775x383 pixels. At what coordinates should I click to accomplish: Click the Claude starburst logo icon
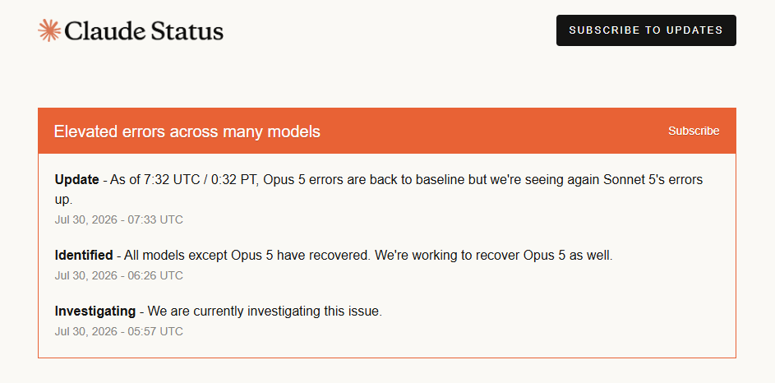click(x=49, y=30)
